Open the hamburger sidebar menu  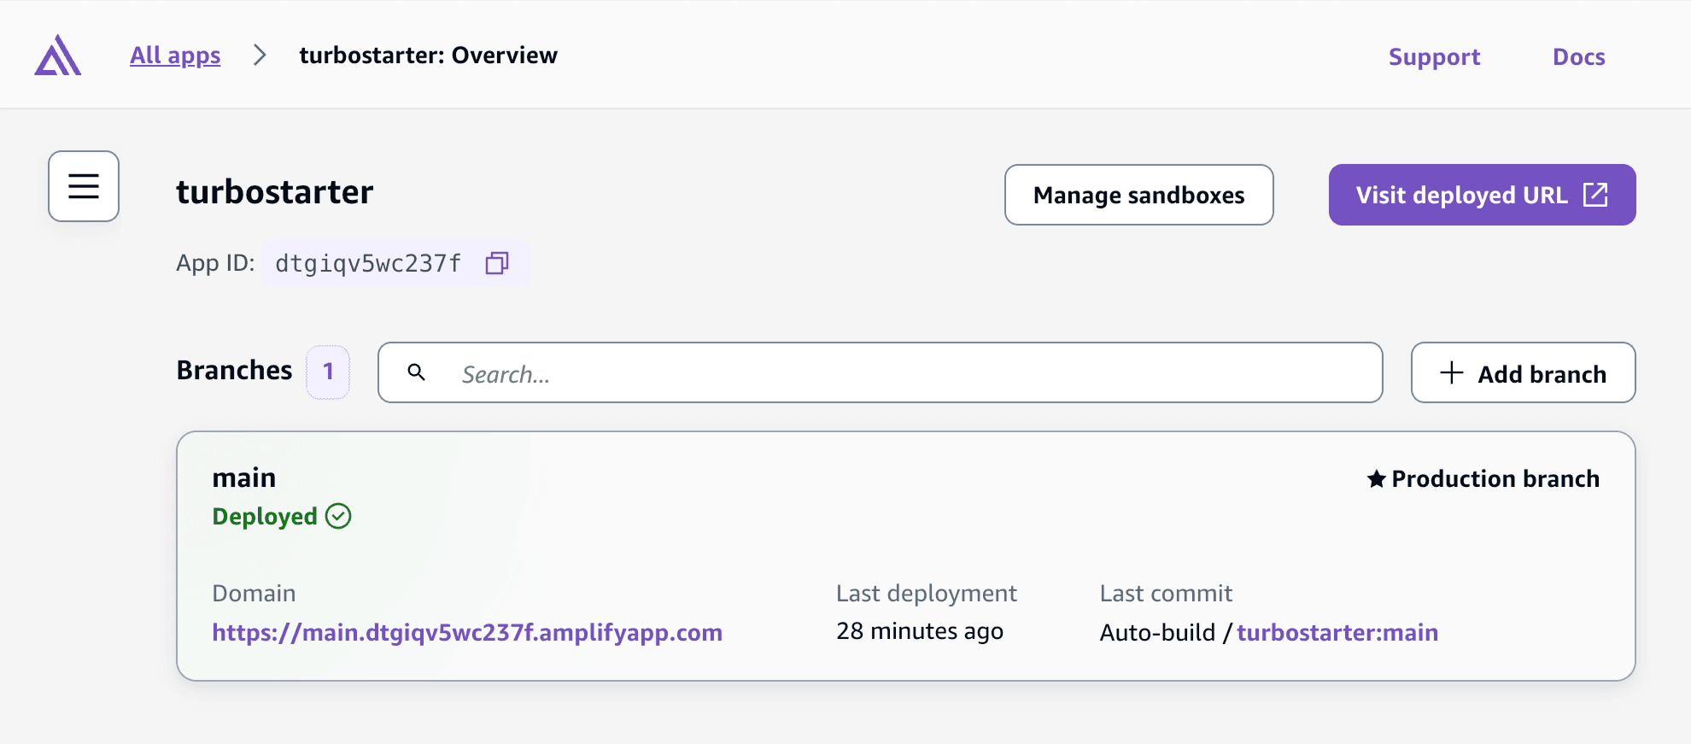pos(84,186)
